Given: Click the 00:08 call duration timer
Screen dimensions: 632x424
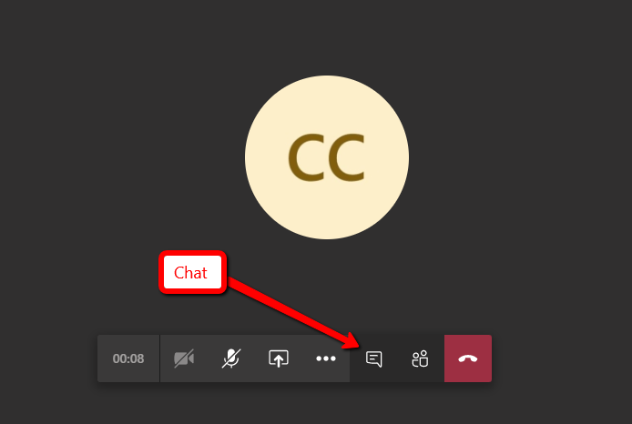Looking at the screenshot, I should 128,358.
